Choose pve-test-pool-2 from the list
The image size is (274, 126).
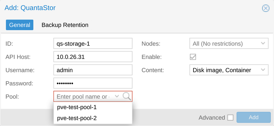tap(93, 118)
